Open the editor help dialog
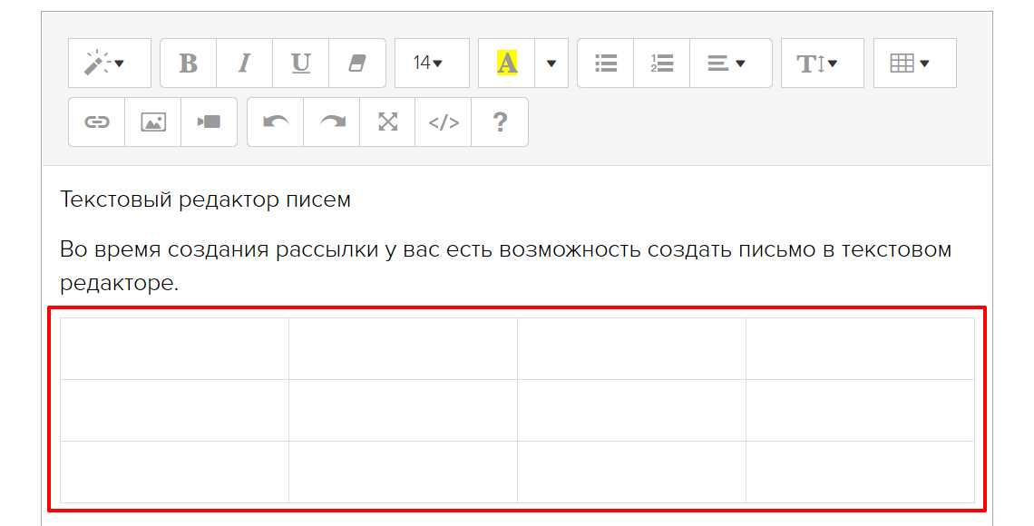 500,122
